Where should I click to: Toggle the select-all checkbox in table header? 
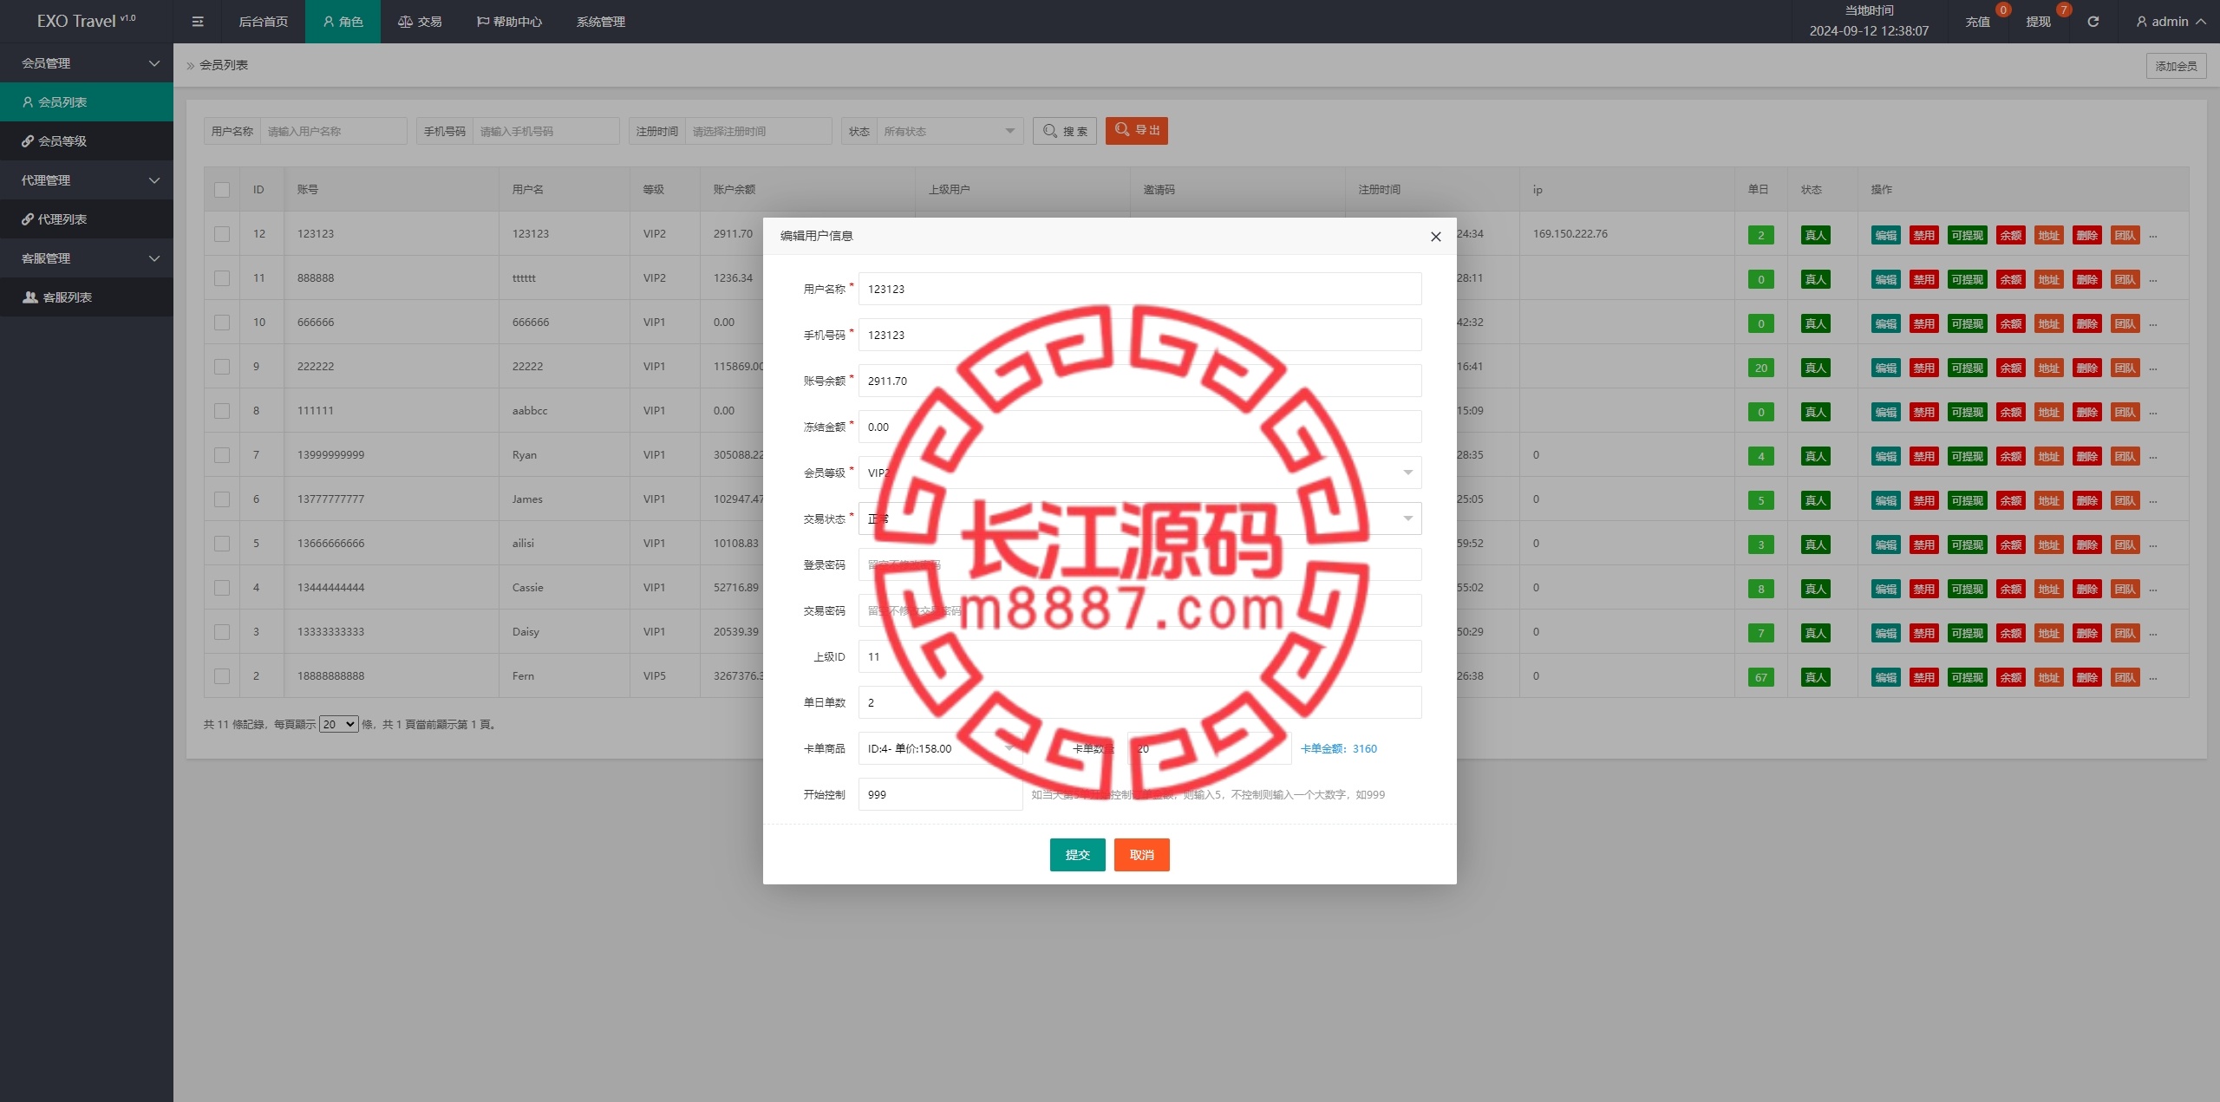point(222,190)
